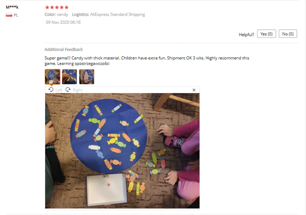Image resolution: width=306 pixels, height=215 pixels.
Task: Mark review helpful with Yes (0)
Action: click(x=266, y=34)
